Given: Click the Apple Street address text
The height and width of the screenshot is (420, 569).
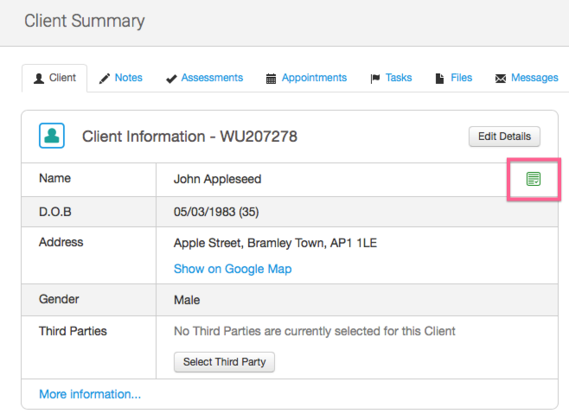Looking at the screenshot, I should tap(275, 243).
